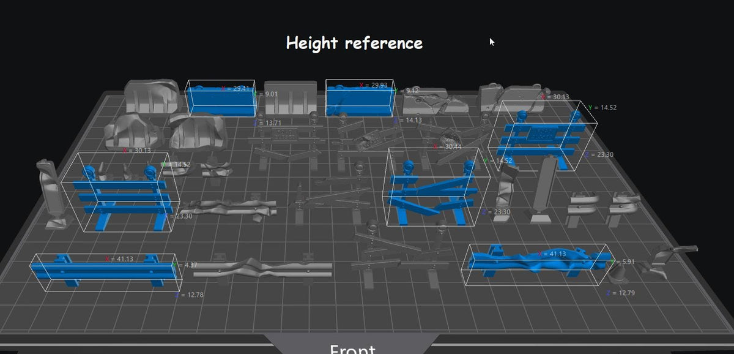Click the gray rubble pile at back-left corner

[x=152, y=96]
